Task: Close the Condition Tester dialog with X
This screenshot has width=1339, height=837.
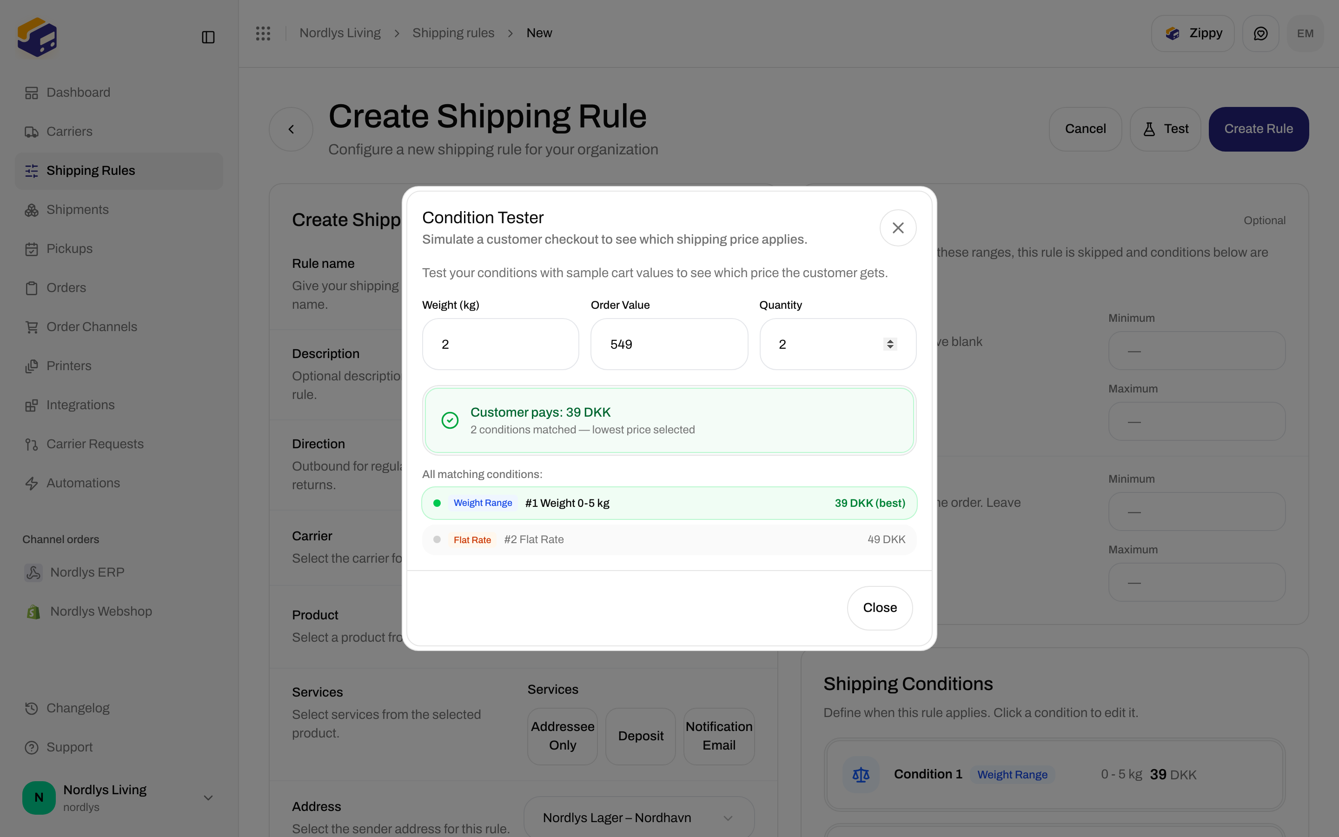Action: [898, 228]
